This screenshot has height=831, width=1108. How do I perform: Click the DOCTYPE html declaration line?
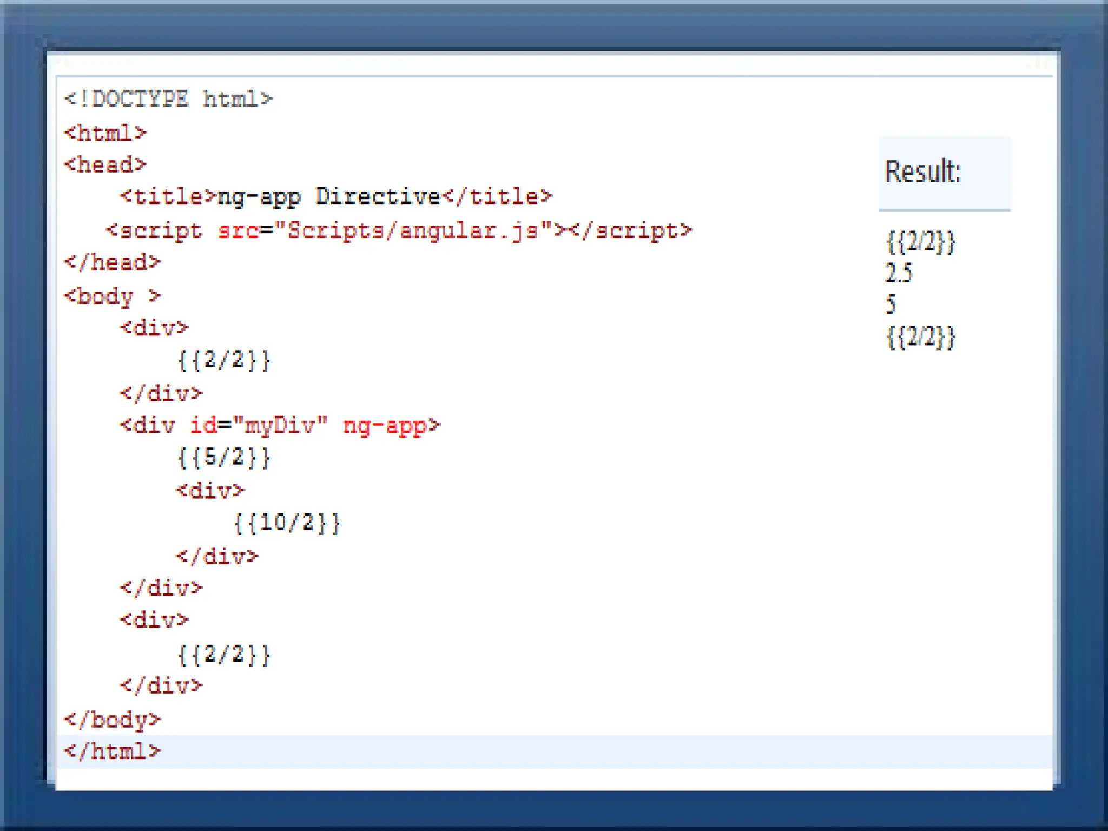[x=168, y=100]
